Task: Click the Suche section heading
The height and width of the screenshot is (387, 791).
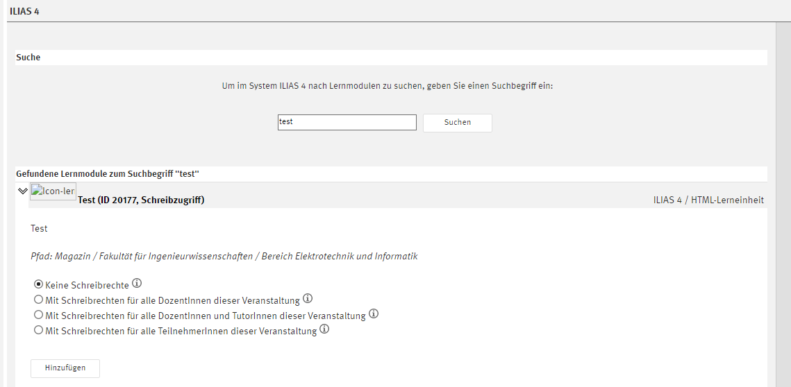Action: point(28,58)
